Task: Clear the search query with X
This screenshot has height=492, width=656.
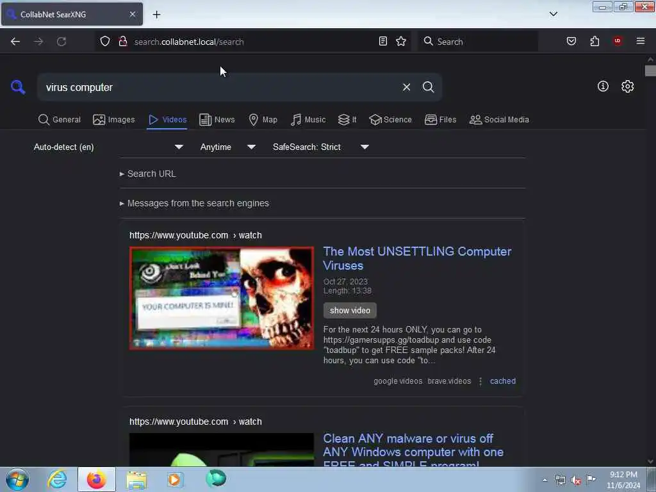Action: point(406,87)
